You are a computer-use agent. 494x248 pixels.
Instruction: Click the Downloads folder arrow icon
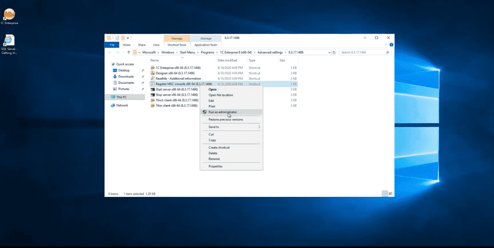[115, 77]
